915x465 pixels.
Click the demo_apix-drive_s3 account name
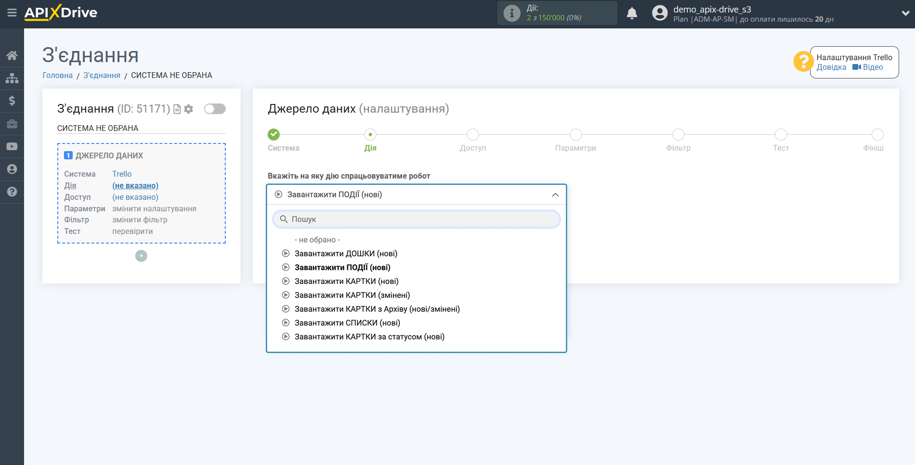[712, 9]
